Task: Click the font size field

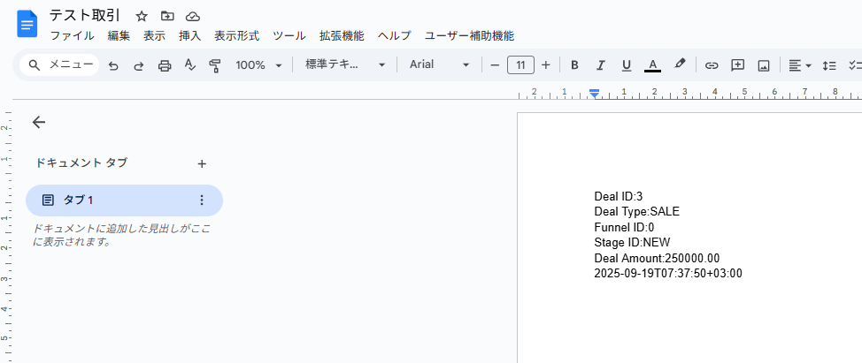Action: pos(520,65)
